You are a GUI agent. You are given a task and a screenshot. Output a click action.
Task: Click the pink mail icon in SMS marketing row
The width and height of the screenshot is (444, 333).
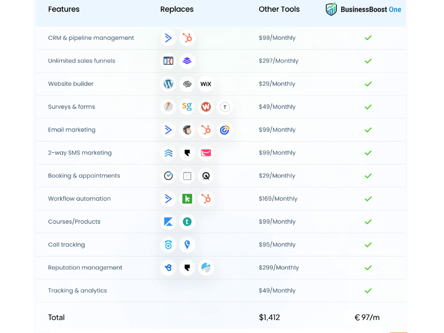206,153
